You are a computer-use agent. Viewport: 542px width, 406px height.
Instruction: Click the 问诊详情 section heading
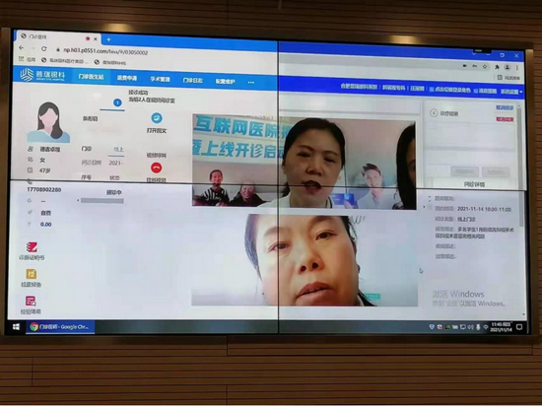coord(474,184)
